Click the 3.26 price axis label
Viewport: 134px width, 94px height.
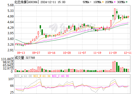(11, 45)
